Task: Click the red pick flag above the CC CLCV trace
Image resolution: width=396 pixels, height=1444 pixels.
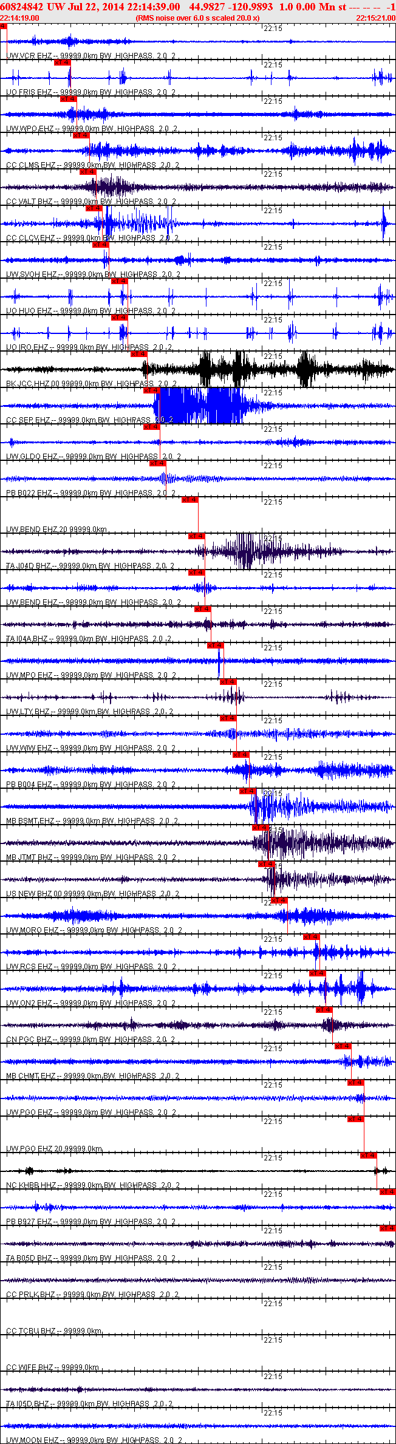Action: point(94,208)
